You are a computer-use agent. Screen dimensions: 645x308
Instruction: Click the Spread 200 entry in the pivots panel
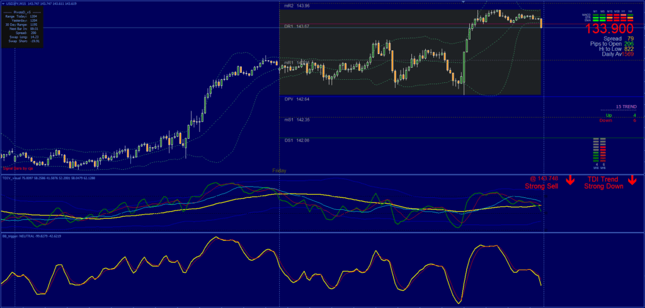(x=26, y=33)
